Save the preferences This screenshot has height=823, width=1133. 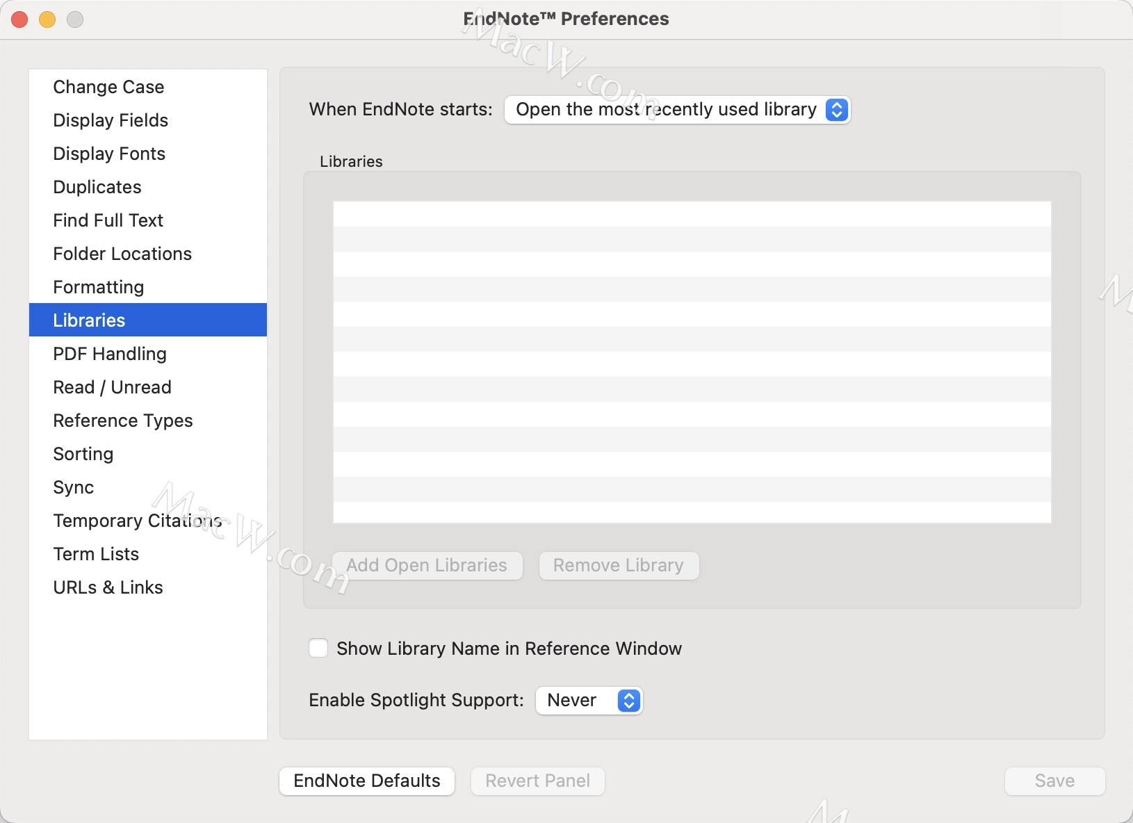1054,781
